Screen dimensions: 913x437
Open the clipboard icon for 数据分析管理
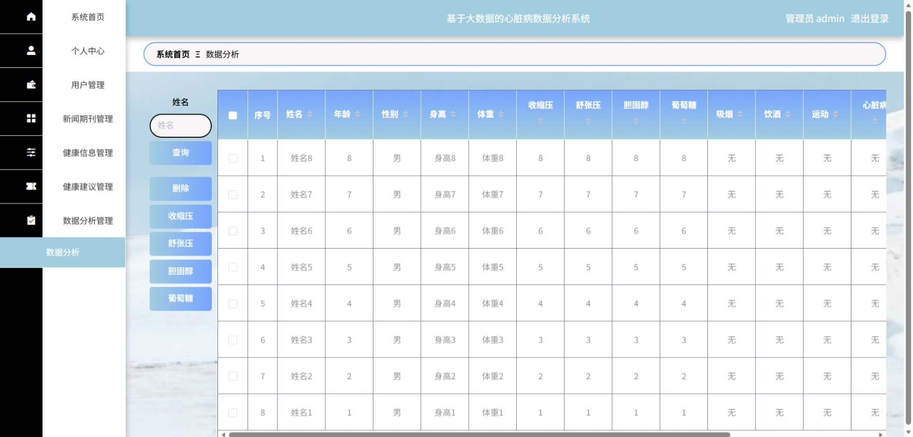[x=31, y=220]
